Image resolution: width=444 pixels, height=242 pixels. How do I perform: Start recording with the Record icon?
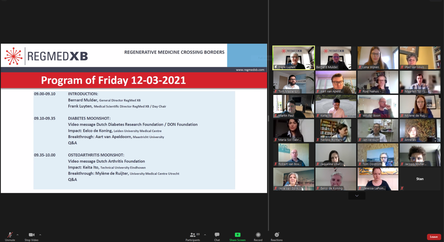[x=258, y=235]
